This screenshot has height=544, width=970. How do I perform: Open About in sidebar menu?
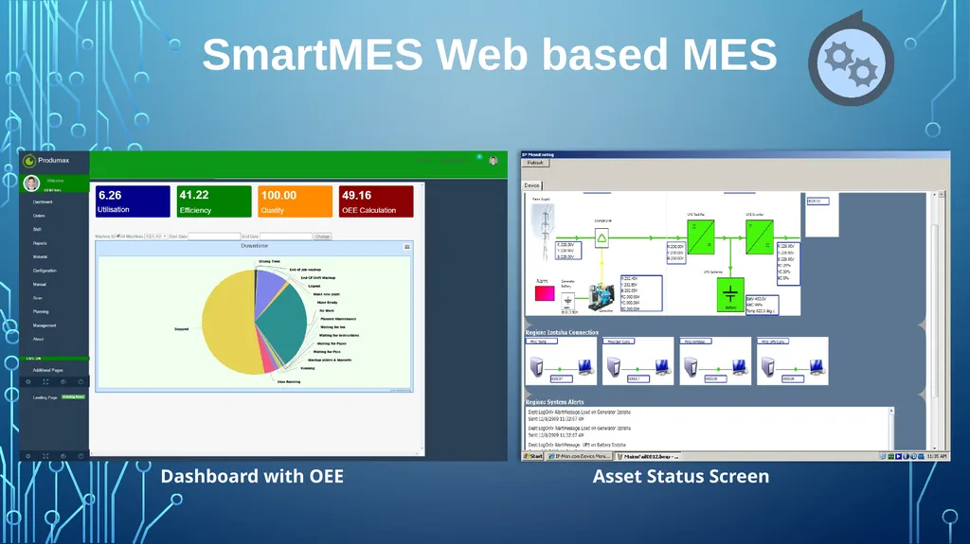click(x=38, y=339)
